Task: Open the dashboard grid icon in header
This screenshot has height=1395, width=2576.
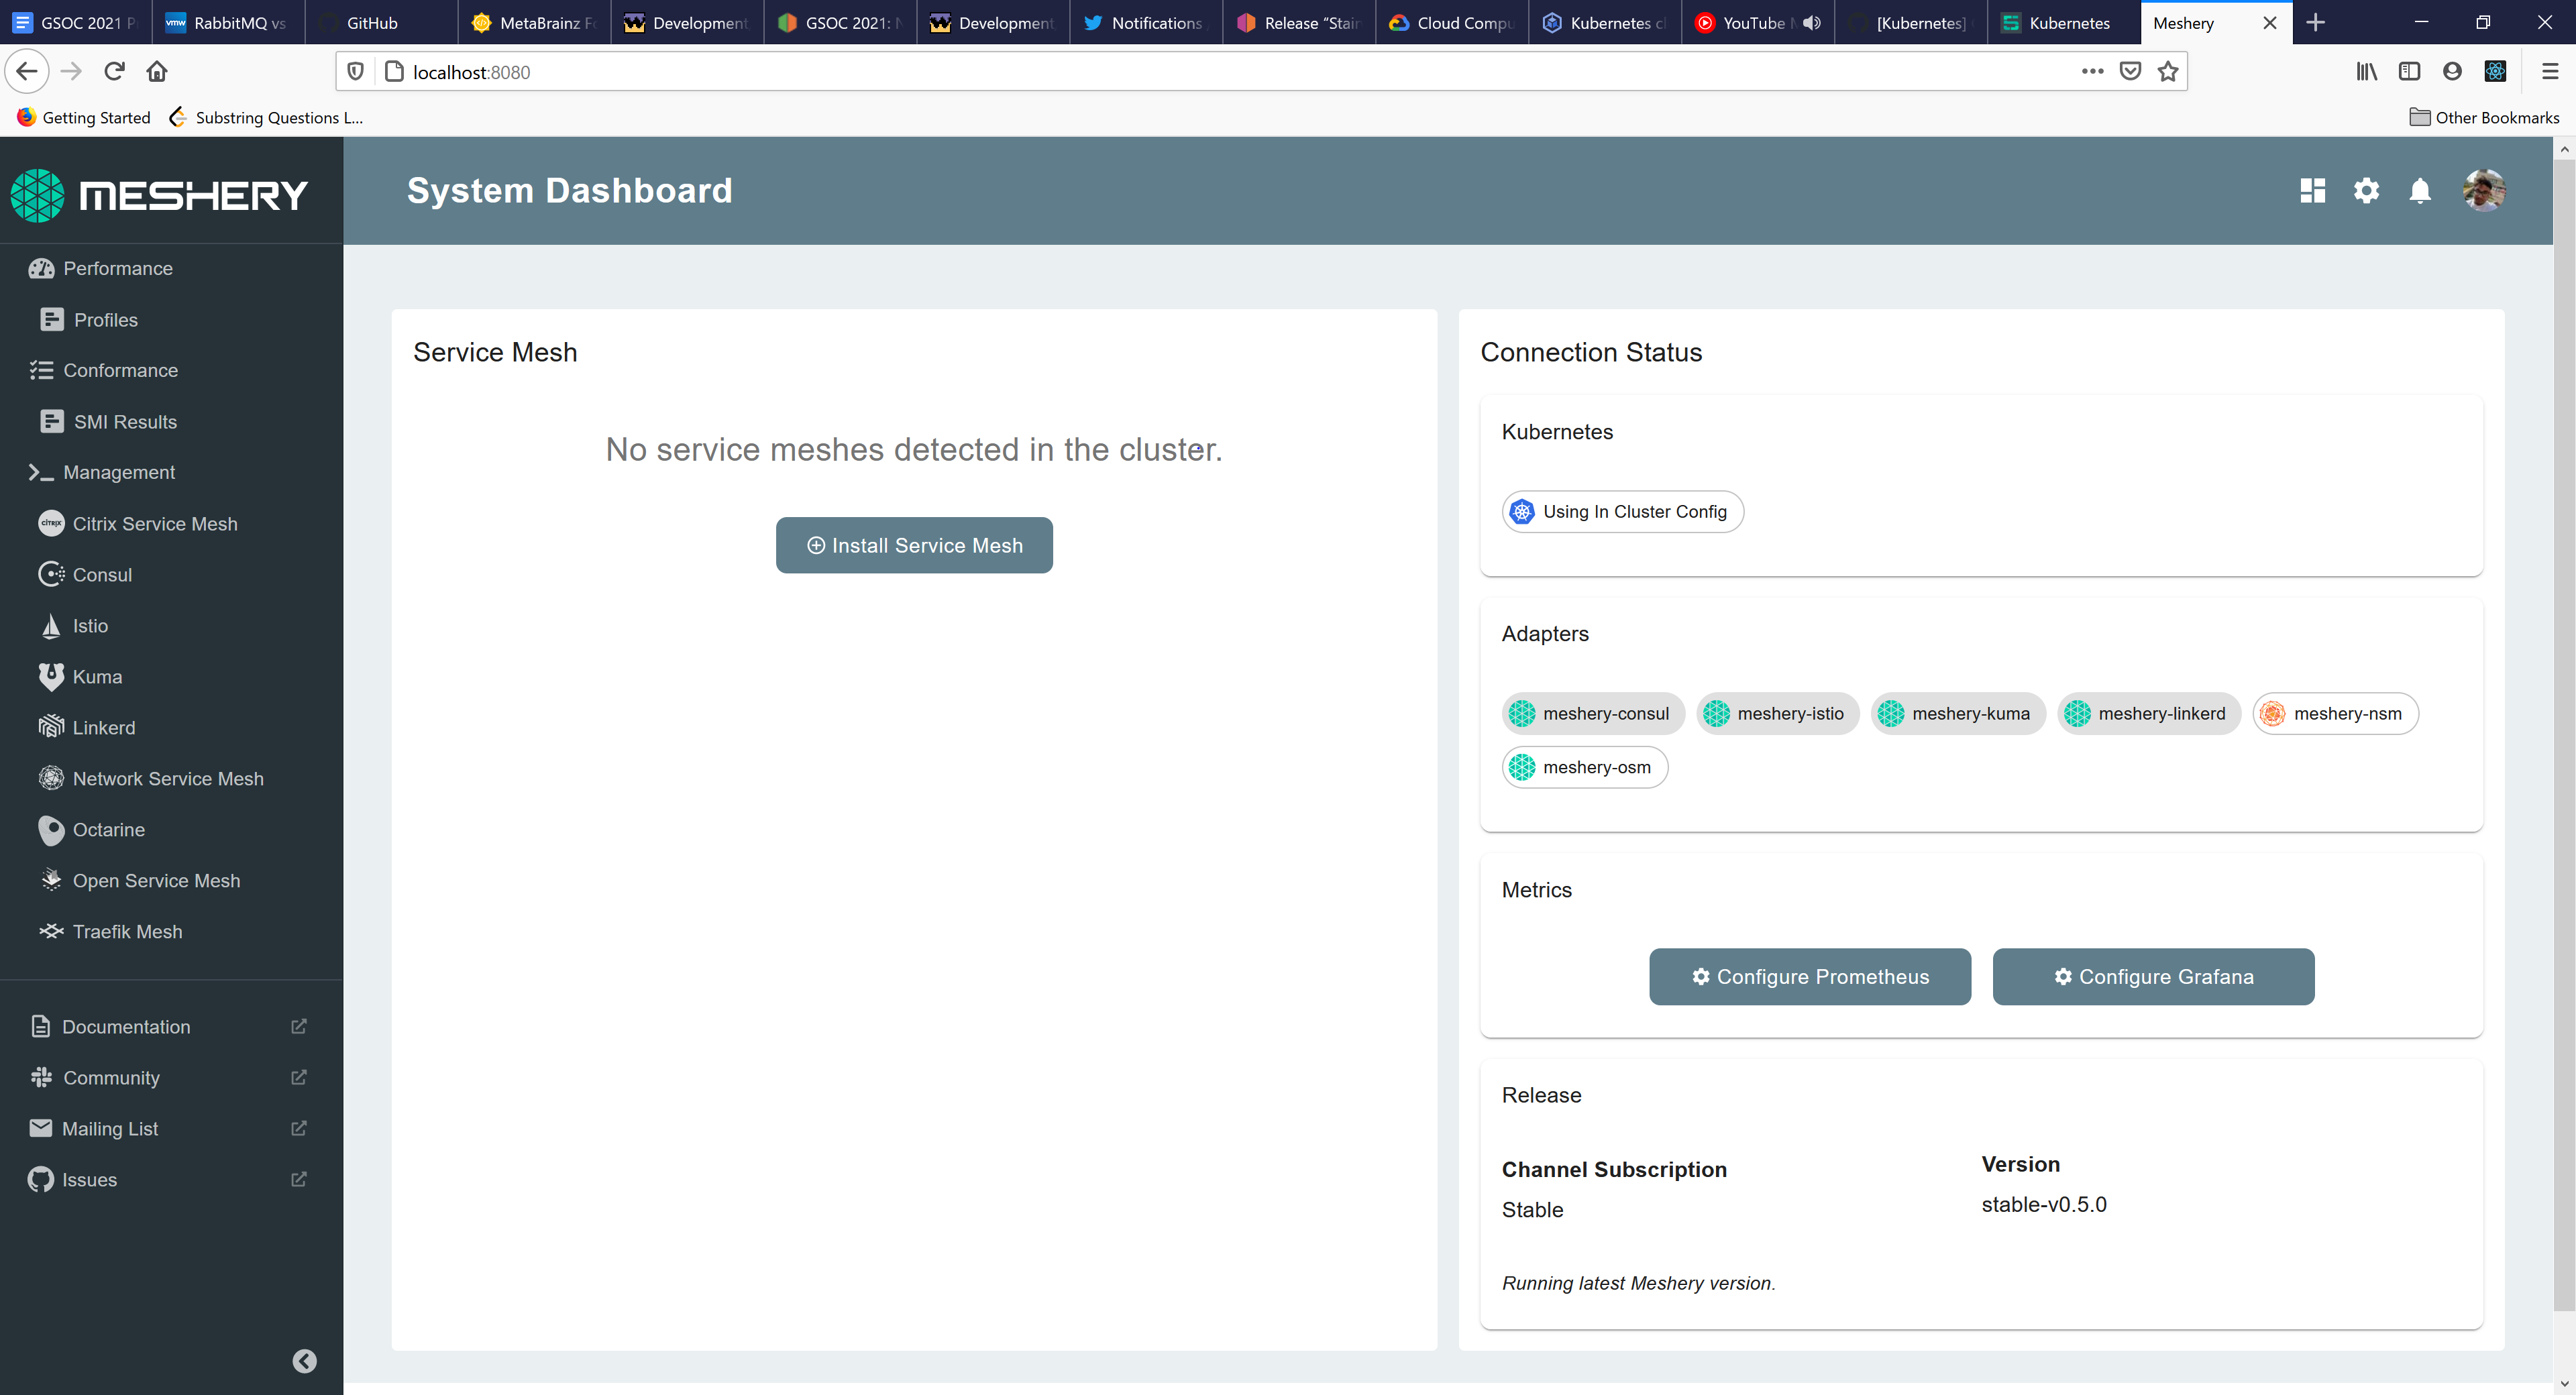Action: pos(2312,190)
